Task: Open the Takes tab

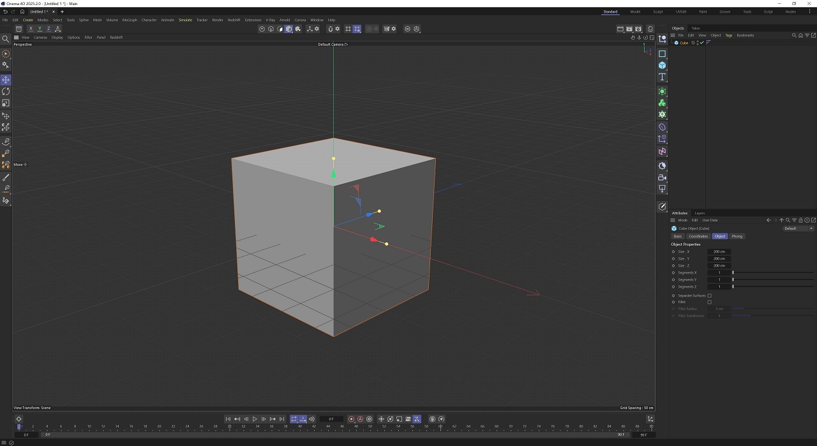Action: (x=695, y=28)
